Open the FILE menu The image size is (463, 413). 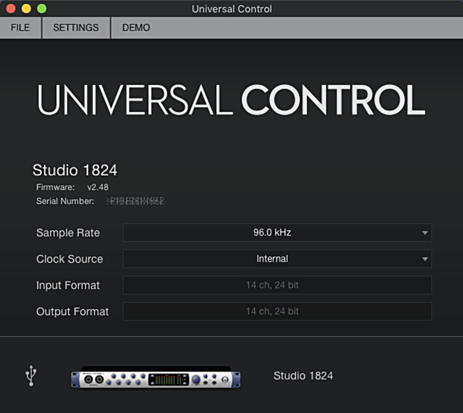(x=20, y=28)
